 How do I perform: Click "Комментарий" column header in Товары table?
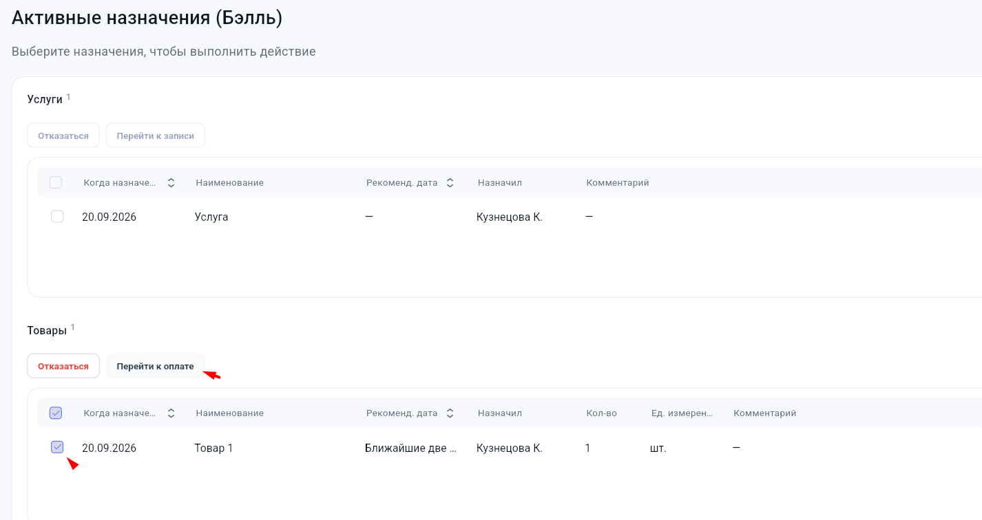pyautogui.click(x=765, y=413)
